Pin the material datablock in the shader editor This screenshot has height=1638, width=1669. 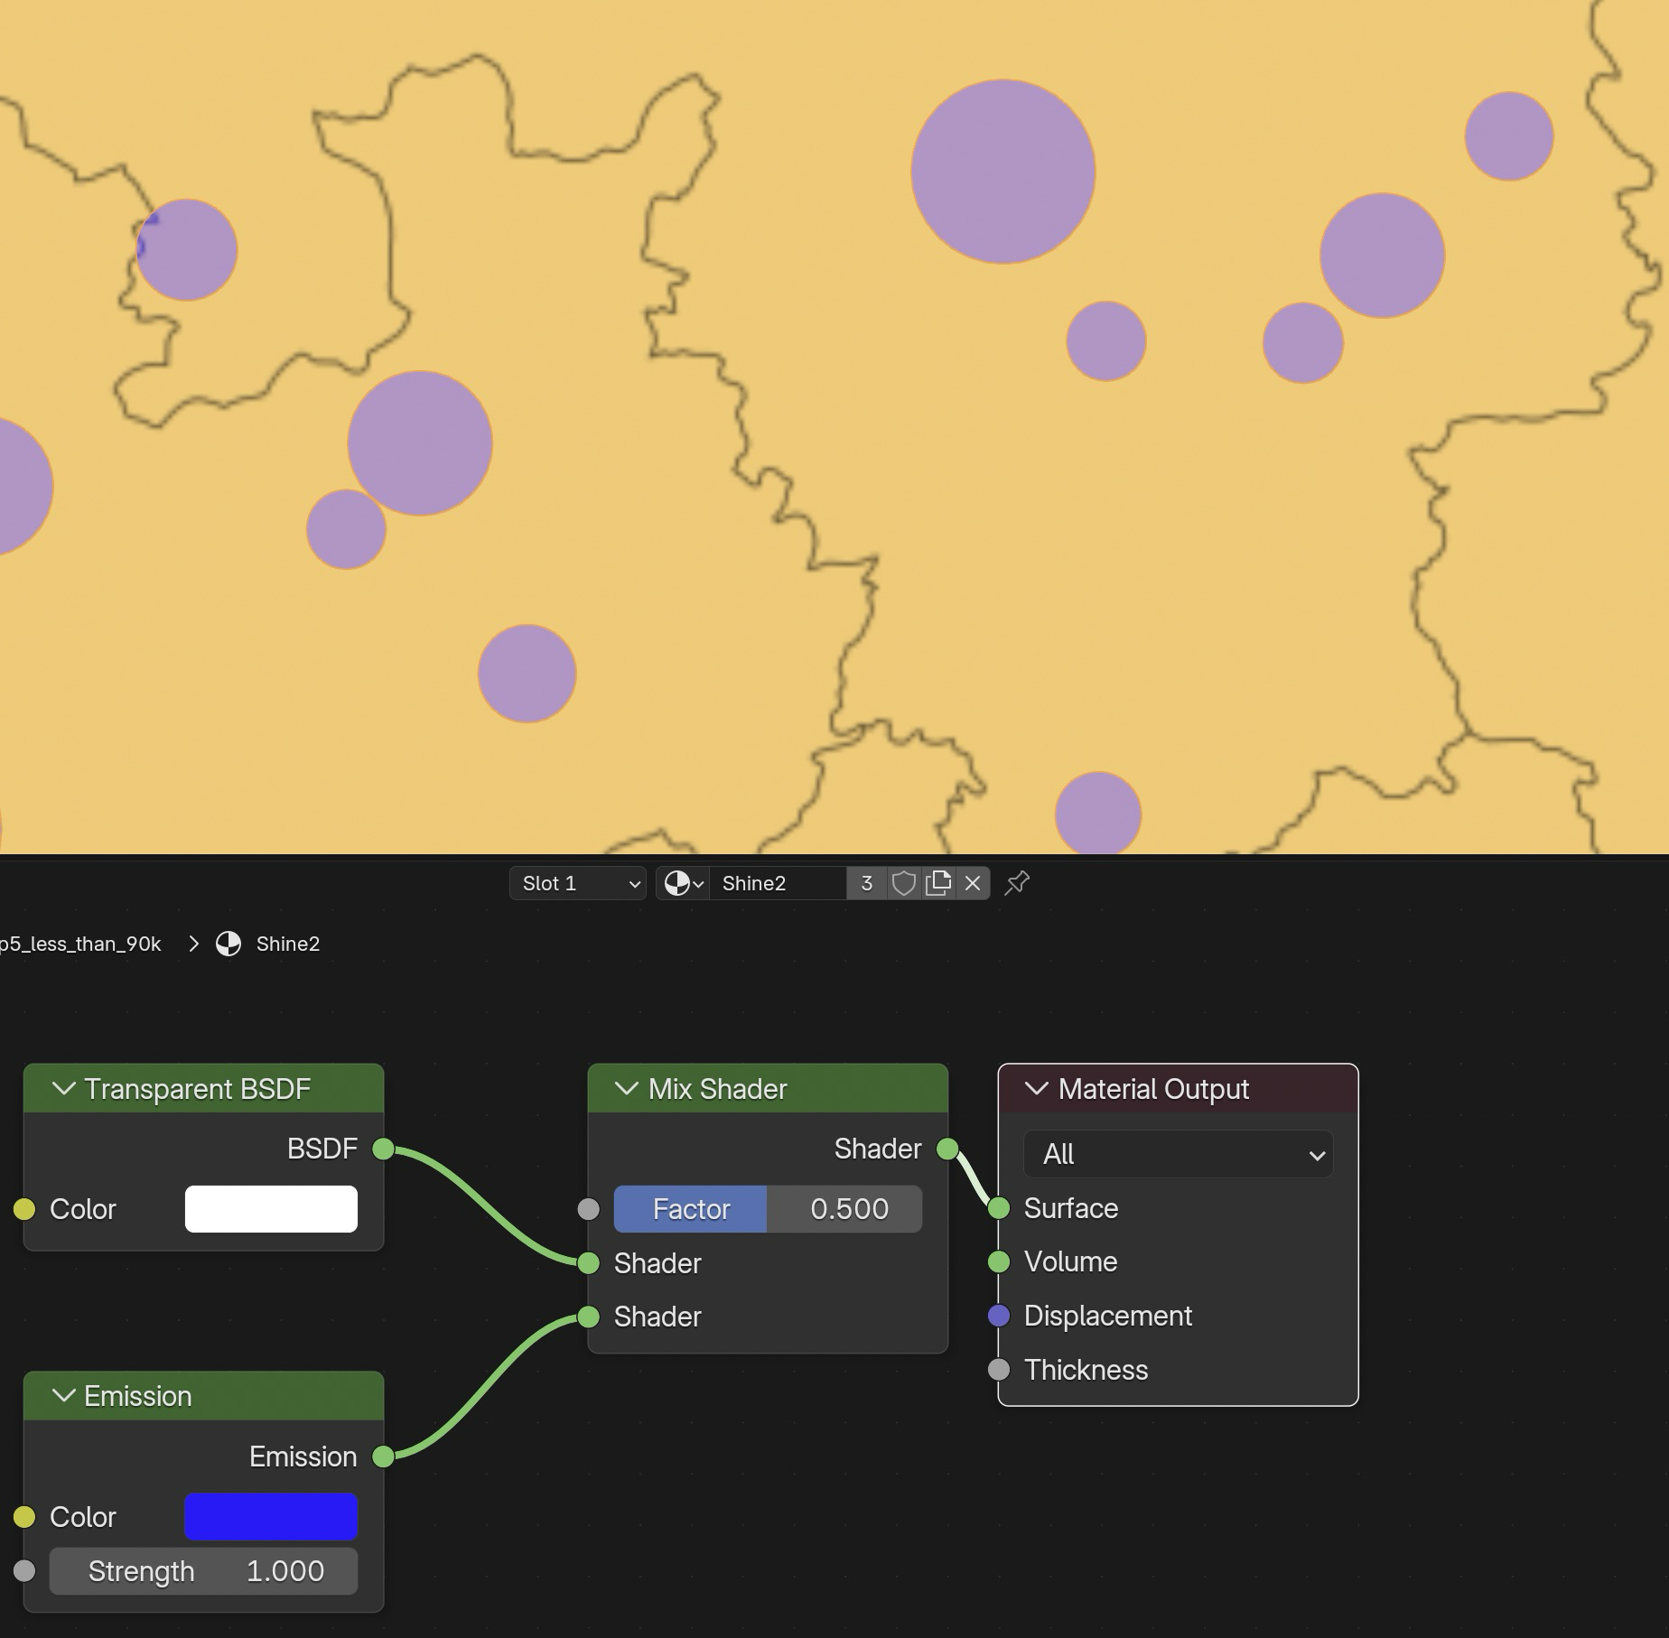(x=1017, y=883)
